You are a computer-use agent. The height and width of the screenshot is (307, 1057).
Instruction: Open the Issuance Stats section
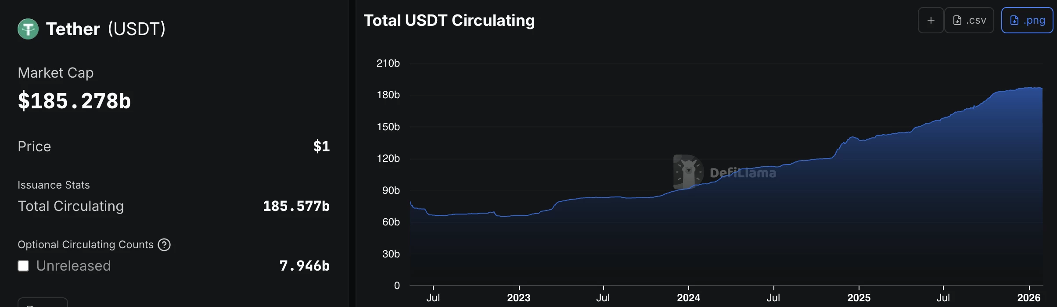click(x=54, y=185)
